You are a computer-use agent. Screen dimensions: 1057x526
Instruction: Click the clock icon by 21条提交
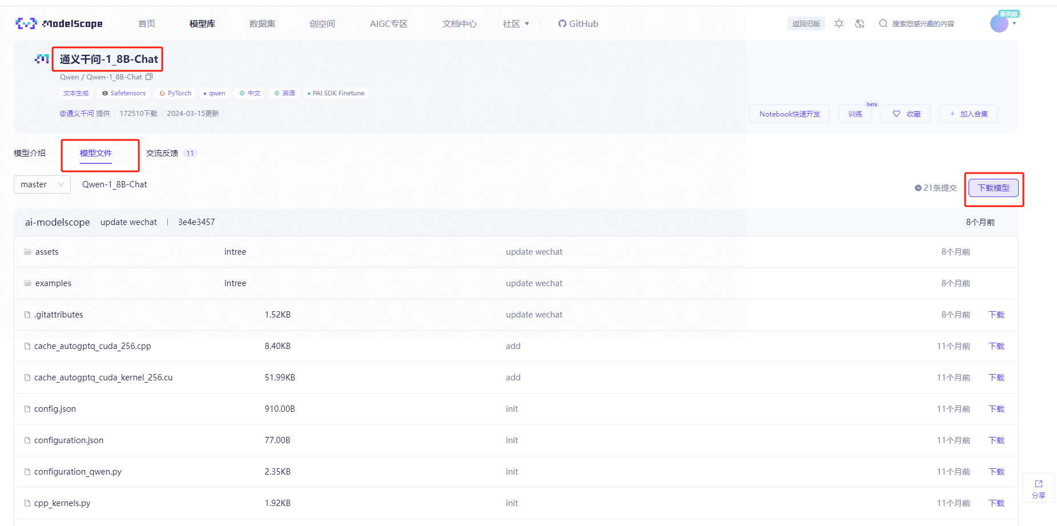918,188
